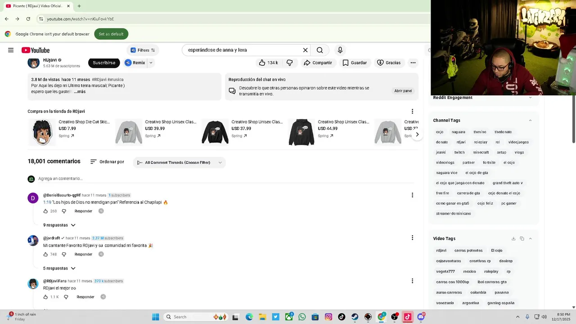Expand 9 respuestas under DanielBasurto comment

point(59,225)
